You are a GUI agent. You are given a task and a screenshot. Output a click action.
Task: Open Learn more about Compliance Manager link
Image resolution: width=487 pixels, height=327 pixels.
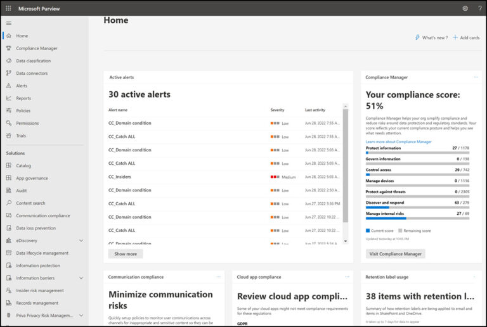(x=398, y=142)
